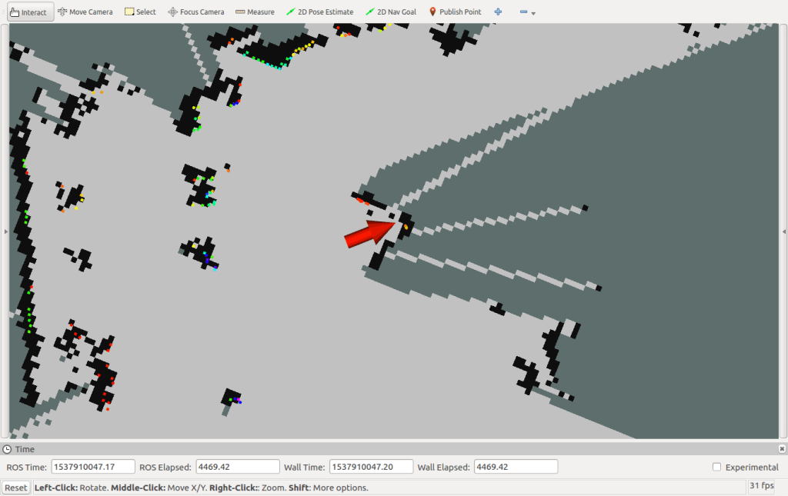Focus the Wall Time field
Screen dimensions: 788x496
[x=370, y=467]
